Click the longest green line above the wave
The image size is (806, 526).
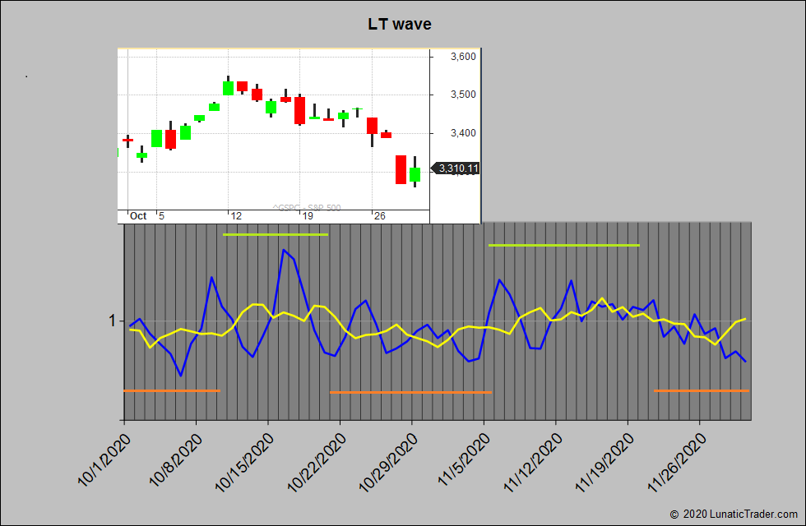(563, 245)
